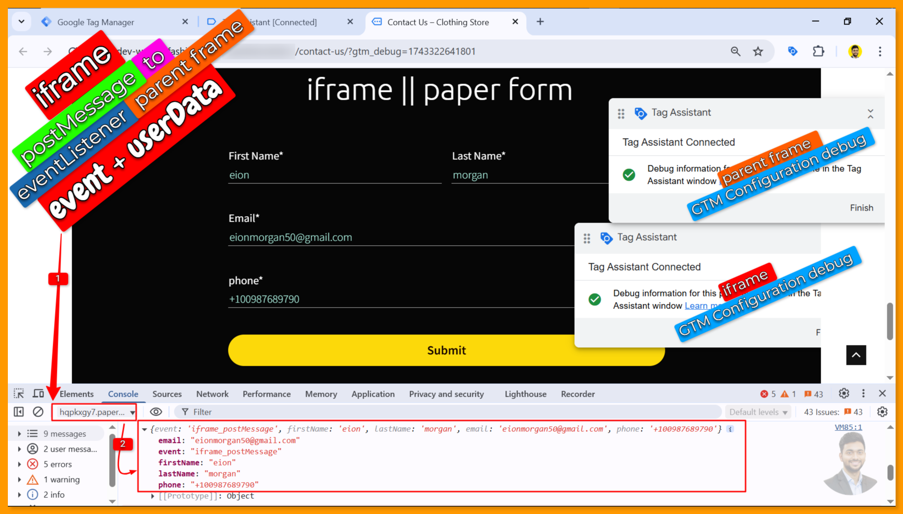Screen dimensions: 903x514
Task: Click the inspect element selector icon
Action: click(18, 394)
